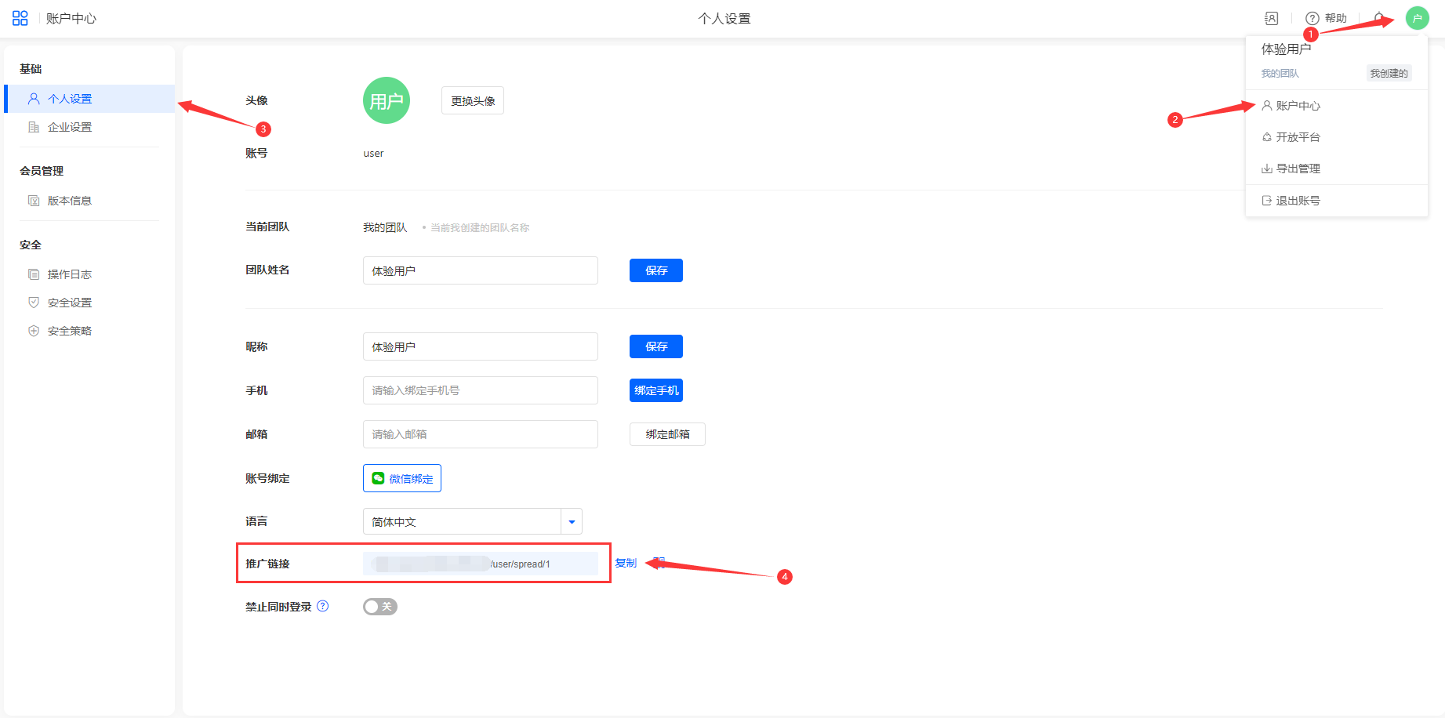The height and width of the screenshot is (718, 1445).
Task: Open the app grid icon beside 账户中心
Action: pos(20,18)
